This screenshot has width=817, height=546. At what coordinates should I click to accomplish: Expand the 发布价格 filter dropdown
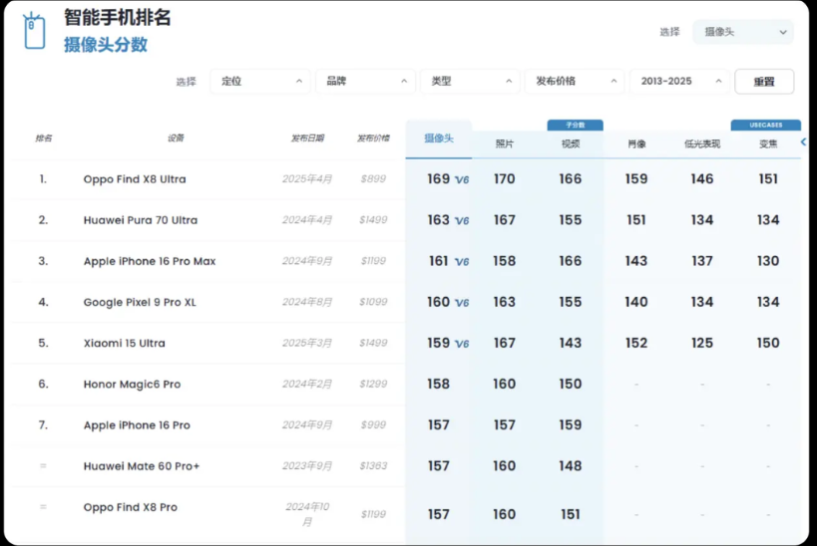[576, 81]
